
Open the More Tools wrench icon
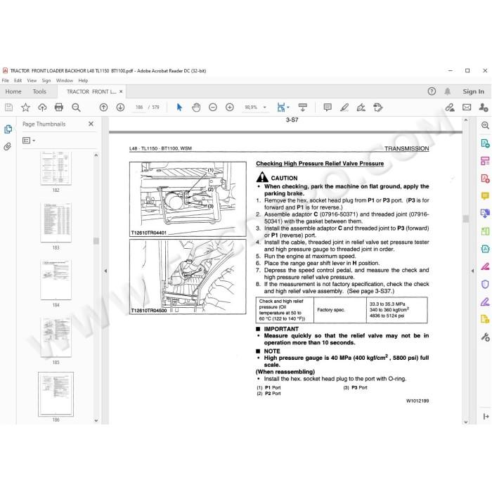pyautogui.click(x=485, y=337)
